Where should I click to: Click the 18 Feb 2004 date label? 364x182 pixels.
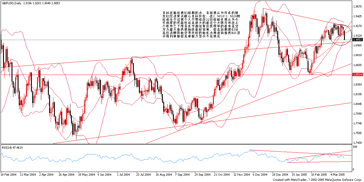(9, 175)
